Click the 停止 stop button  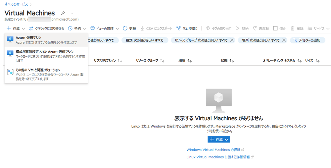(x=279, y=28)
